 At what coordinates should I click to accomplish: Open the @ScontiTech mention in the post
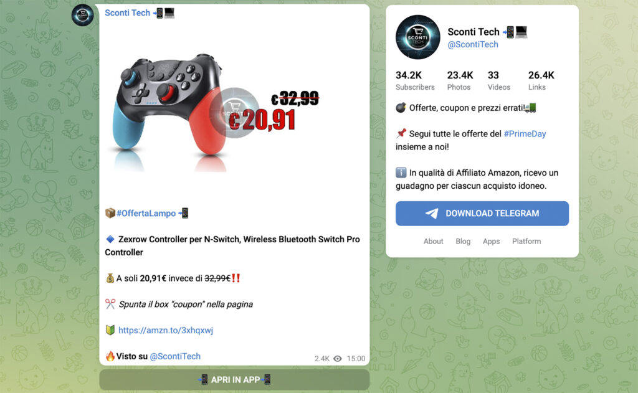[x=175, y=356]
